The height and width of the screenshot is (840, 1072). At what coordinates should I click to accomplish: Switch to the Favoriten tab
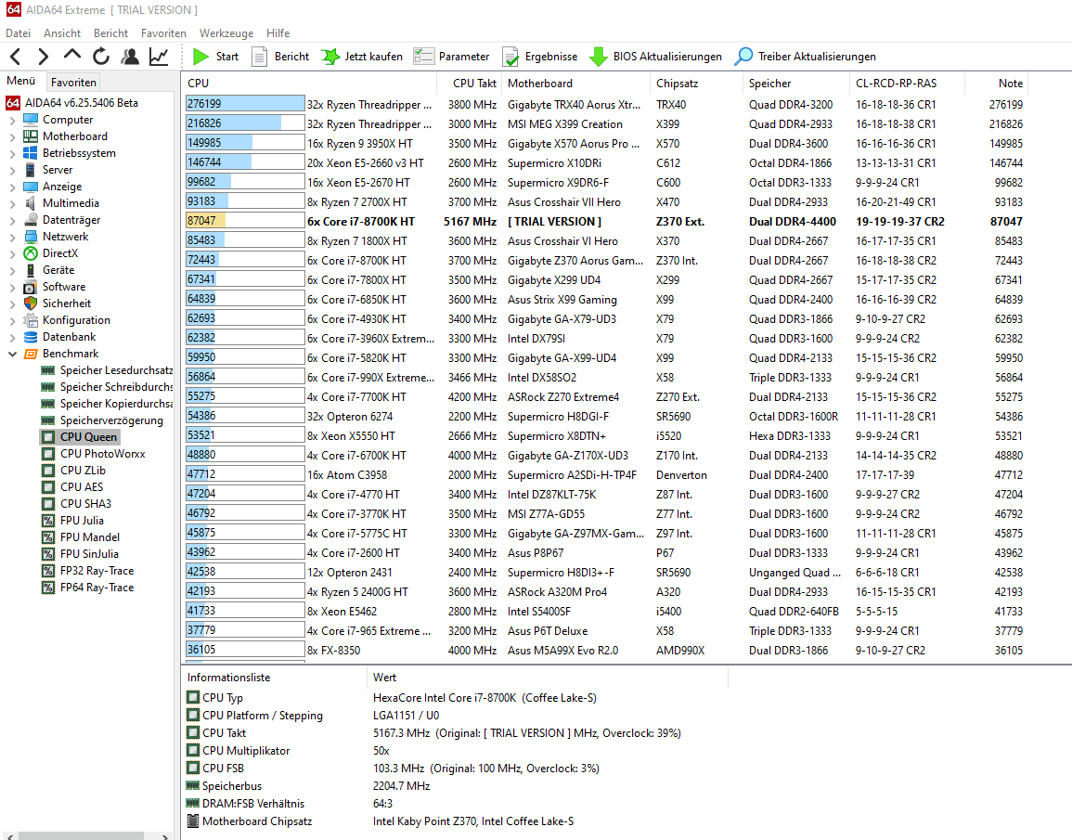pos(74,82)
